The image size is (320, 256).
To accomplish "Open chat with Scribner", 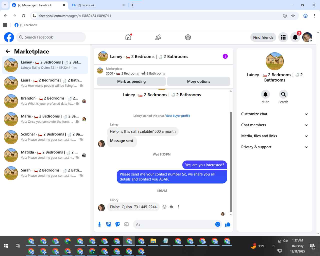I will [x=45, y=137].
